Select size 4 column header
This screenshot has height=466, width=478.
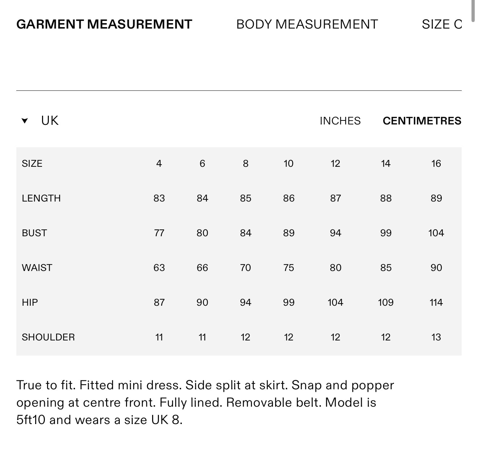[159, 164]
